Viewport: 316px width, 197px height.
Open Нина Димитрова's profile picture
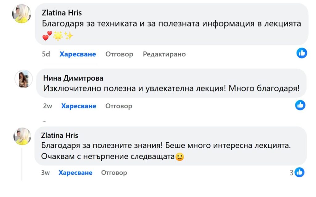[x=23, y=78]
